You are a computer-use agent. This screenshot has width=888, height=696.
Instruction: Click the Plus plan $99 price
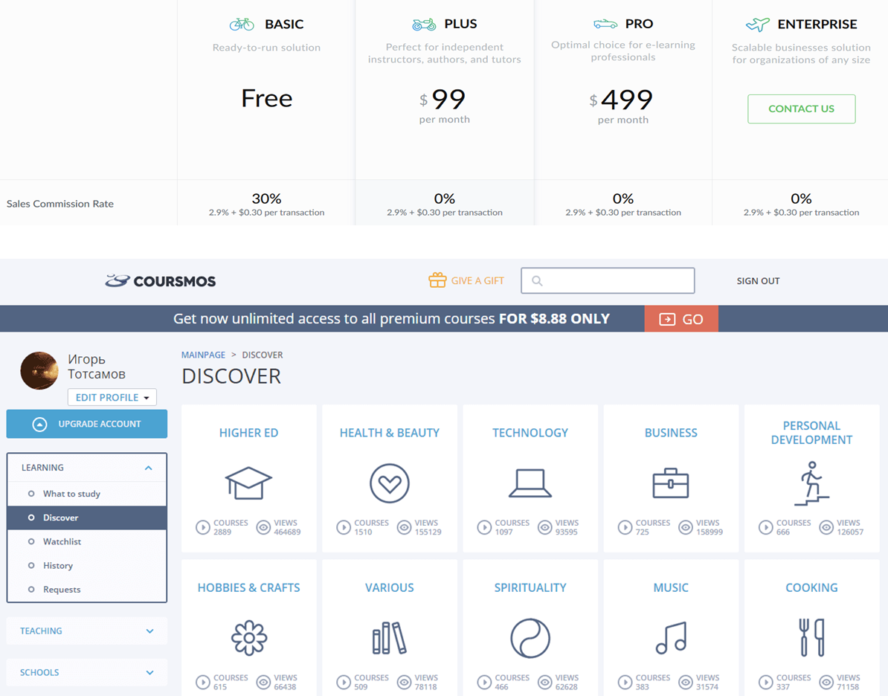click(x=443, y=100)
